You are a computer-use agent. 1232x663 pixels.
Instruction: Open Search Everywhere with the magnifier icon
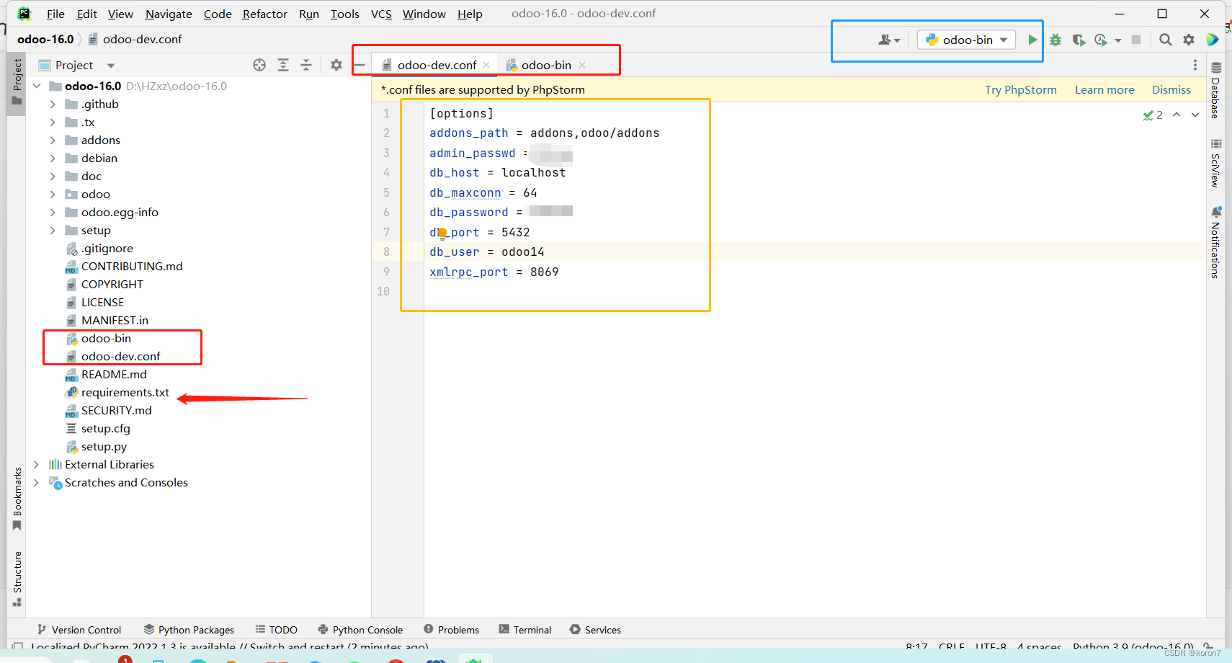pyautogui.click(x=1166, y=40)
